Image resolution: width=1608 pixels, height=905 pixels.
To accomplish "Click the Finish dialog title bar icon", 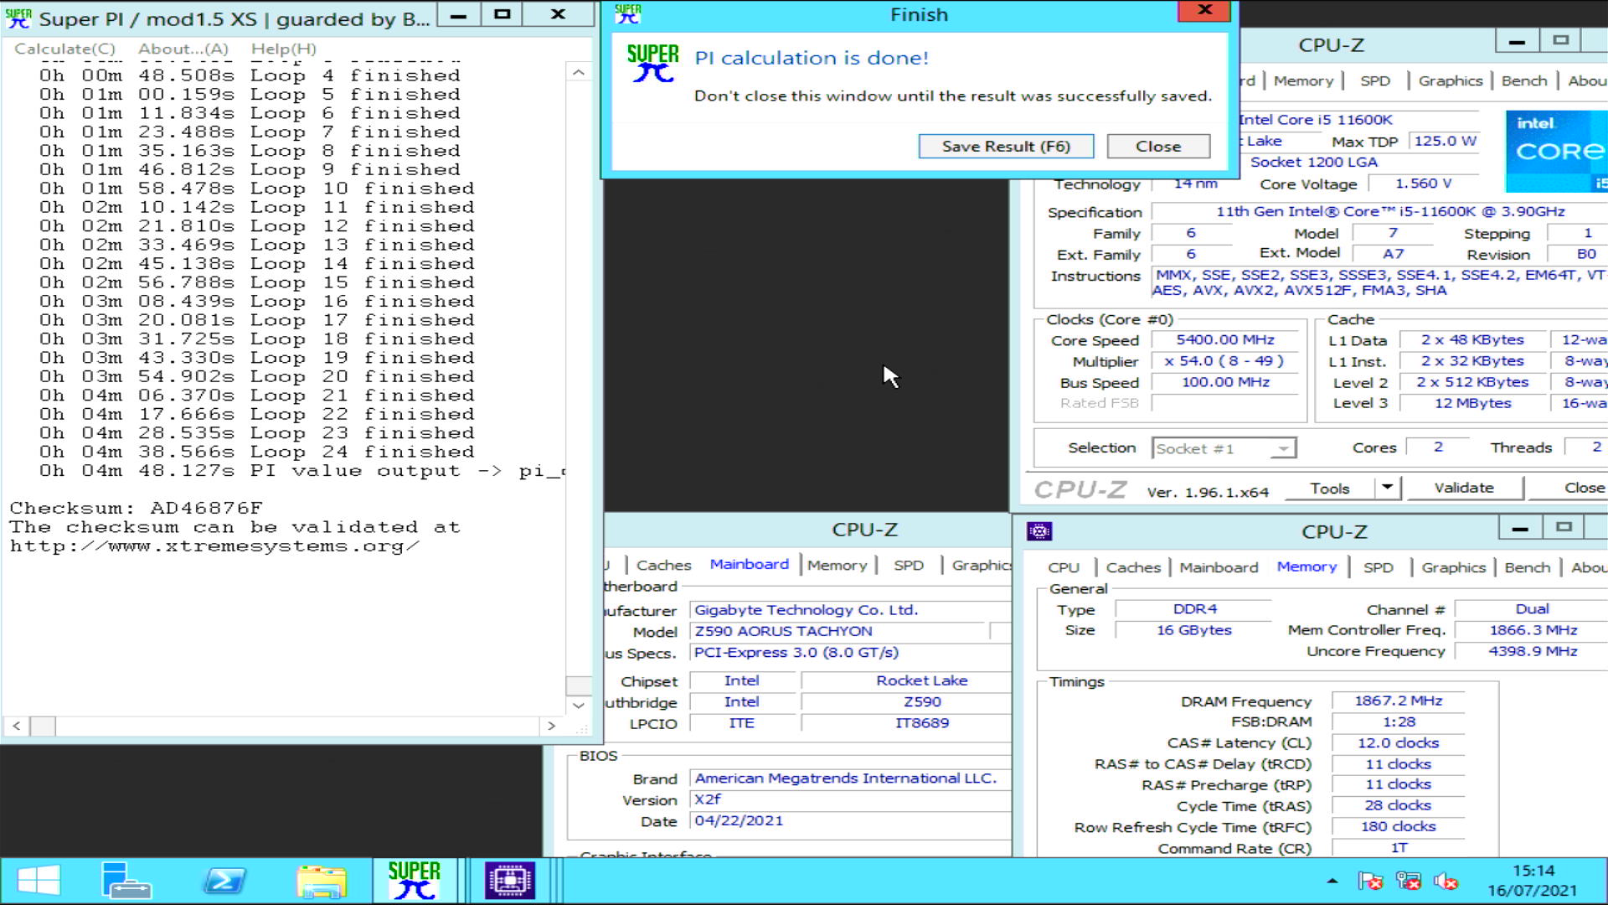I will (x=627, y=13).
